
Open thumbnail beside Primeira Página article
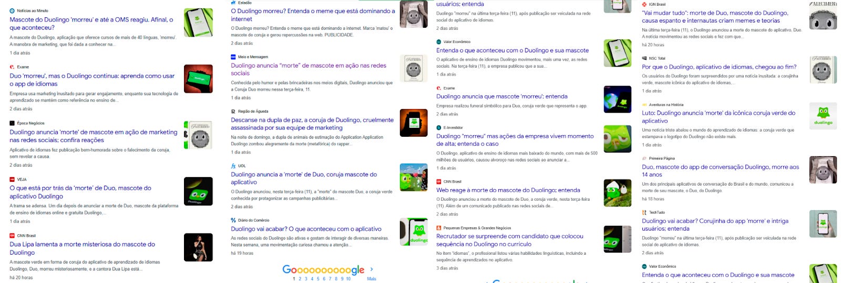pyautogui.click(x=823, y=170)
